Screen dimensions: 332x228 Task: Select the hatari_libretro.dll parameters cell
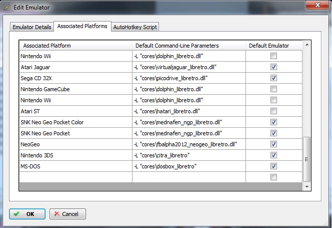click(x=189, y=111)
